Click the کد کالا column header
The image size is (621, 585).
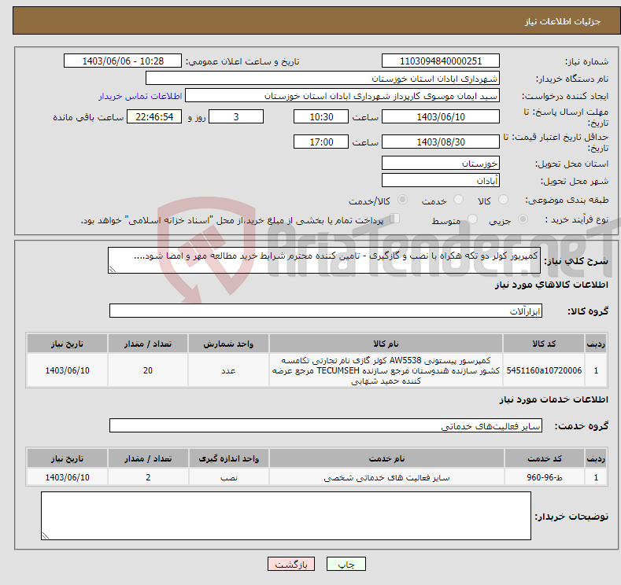[x=544, y=344]
